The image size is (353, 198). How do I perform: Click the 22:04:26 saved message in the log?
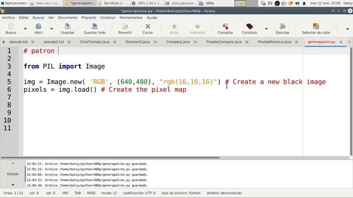point(87,185)
